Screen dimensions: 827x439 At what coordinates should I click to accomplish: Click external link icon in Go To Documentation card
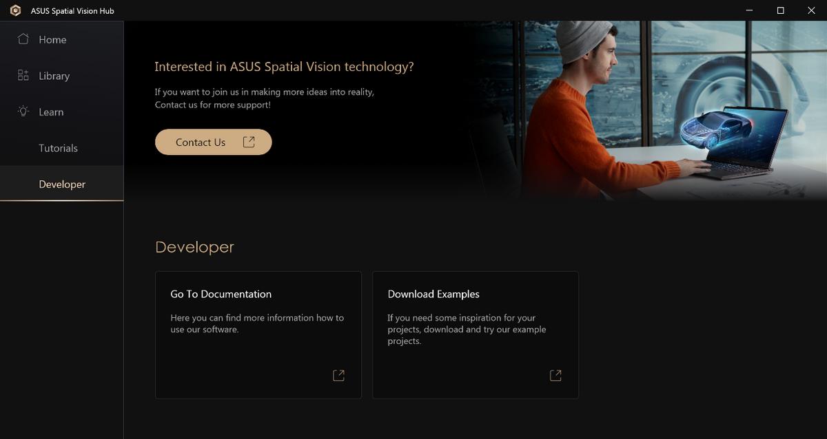coord(338,375)
